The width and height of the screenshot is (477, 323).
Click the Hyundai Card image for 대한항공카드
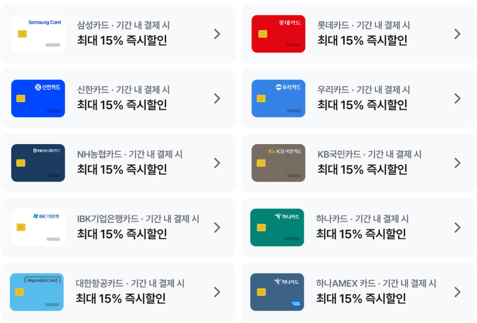(38, 292)
